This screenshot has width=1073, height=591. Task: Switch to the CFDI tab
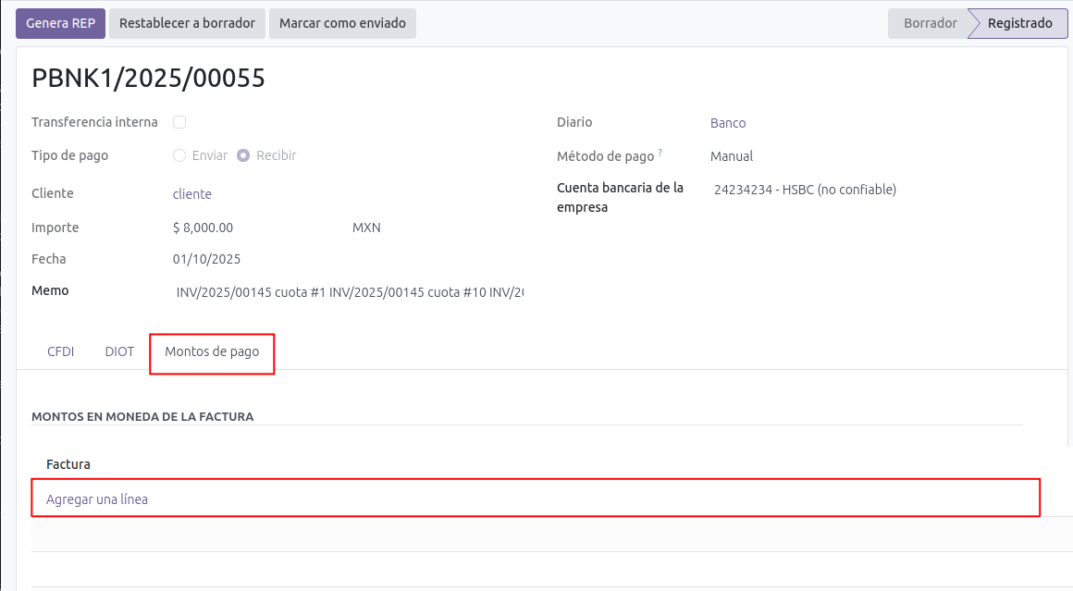[x=60, y=351]
